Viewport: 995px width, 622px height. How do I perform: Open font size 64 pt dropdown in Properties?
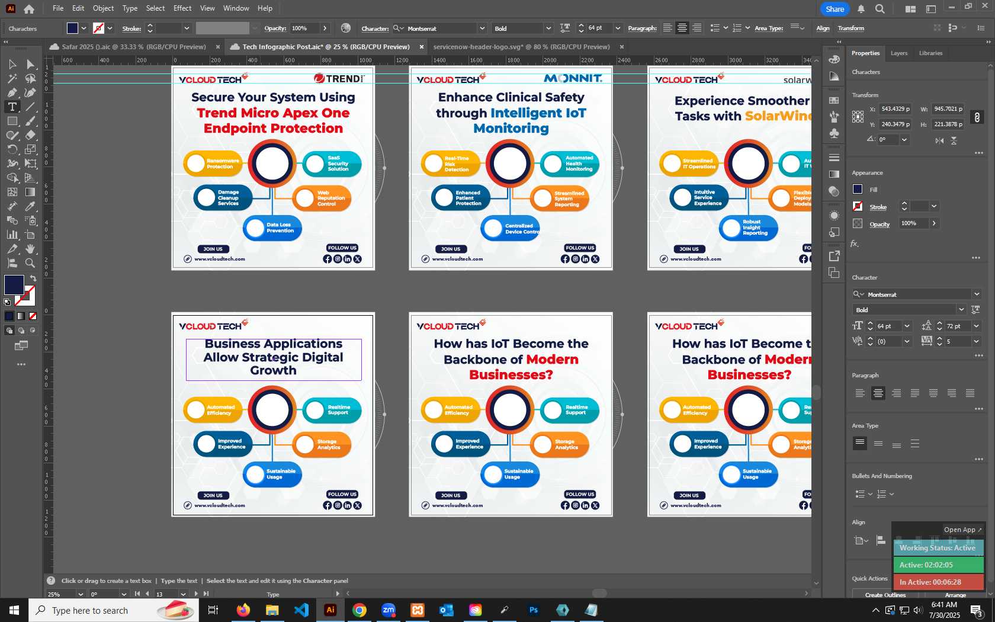coord(907,326)
